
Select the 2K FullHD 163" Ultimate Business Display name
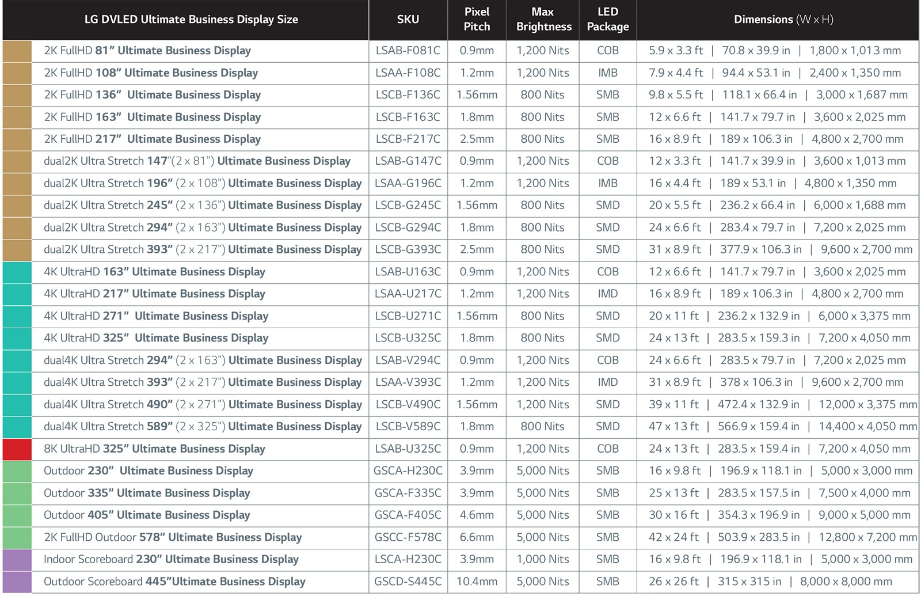coord(153,117)
